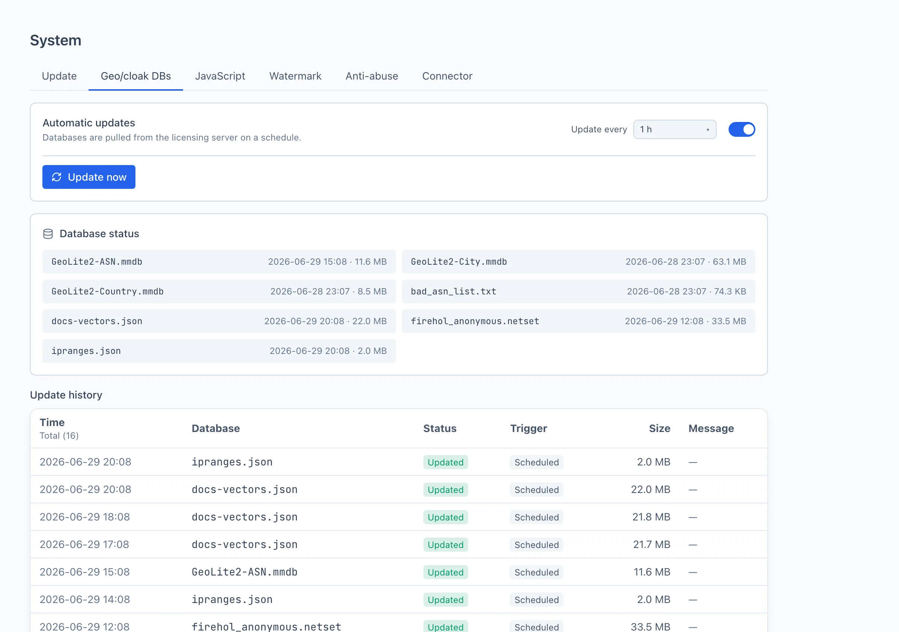This screenshot has height=632, width=899.
Task: Switch to the Update tab
Action: pos(59,76)
